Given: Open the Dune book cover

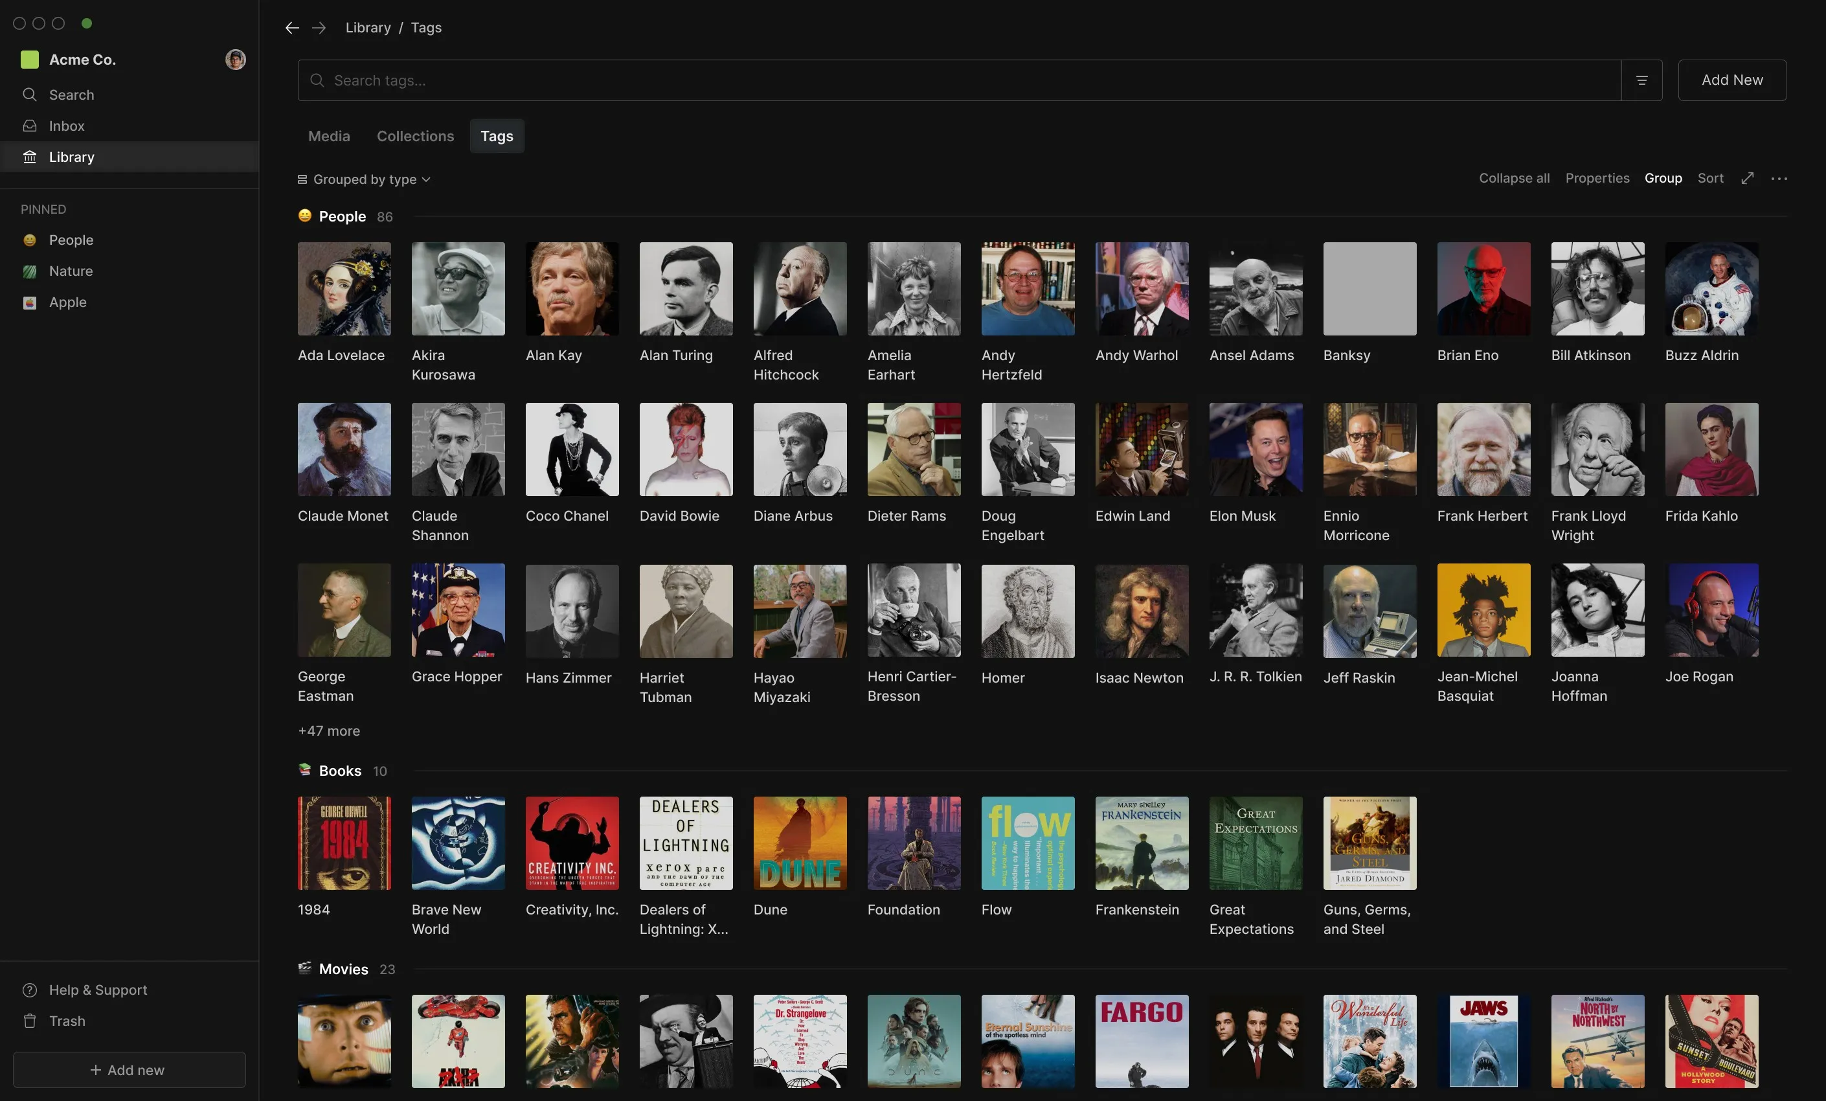Looking at the screenshot, I should 800,843.
